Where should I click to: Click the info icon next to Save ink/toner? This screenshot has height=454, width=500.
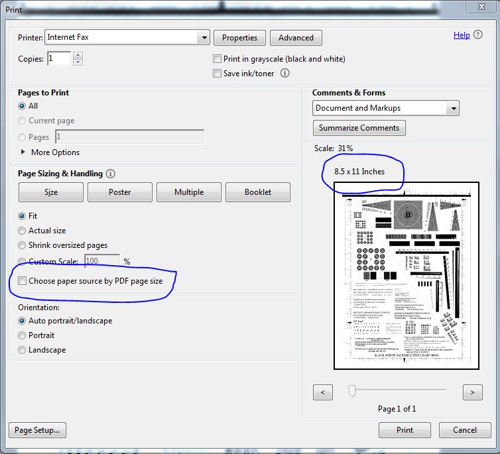click(x=284, y=74)
